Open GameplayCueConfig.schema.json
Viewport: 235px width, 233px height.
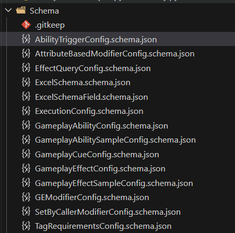click(97, 155)
